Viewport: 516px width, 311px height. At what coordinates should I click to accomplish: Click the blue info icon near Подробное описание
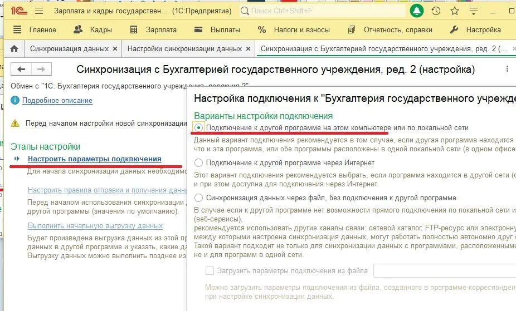15,100
